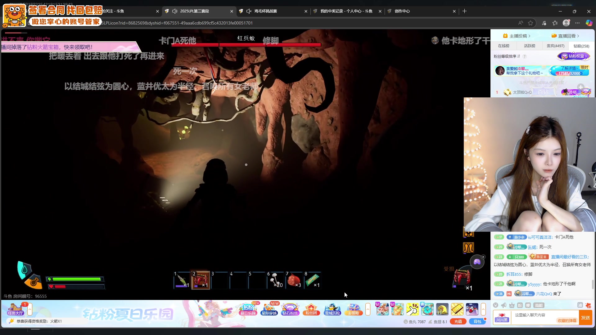Select the teal compass gift marked 趣

point(427,309)
